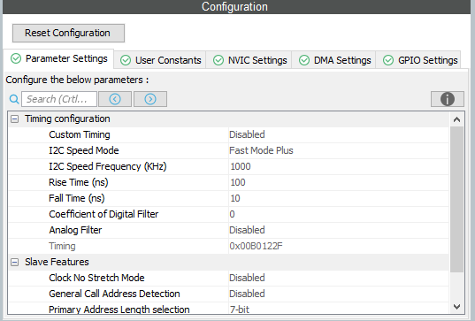Image resolution: width=475 pixels, height=321 pixels.
Task: Select Primary Address Length selection label
Action: 119,310
